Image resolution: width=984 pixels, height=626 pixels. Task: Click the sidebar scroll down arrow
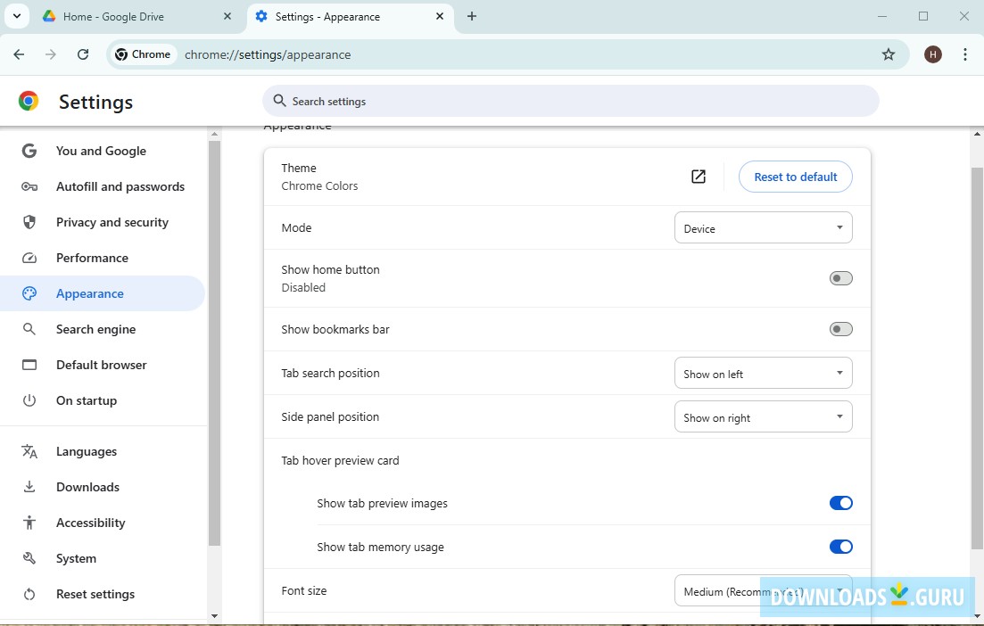[214, 616]
